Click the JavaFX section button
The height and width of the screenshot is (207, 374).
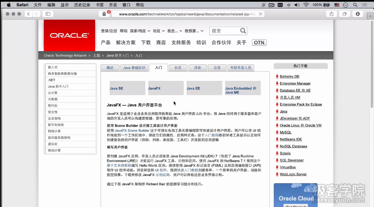point(166,88)
